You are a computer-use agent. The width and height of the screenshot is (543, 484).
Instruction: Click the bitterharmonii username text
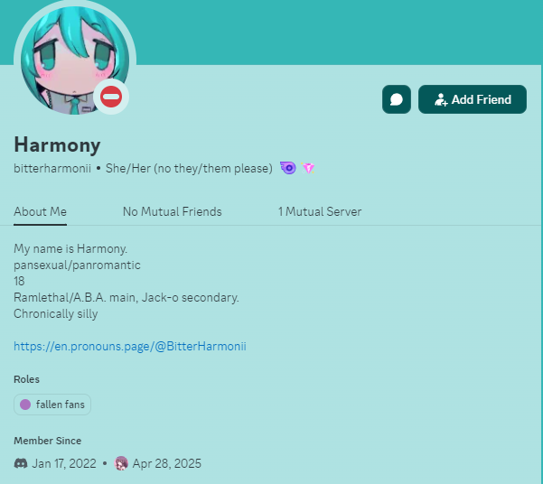coord(52,169)
